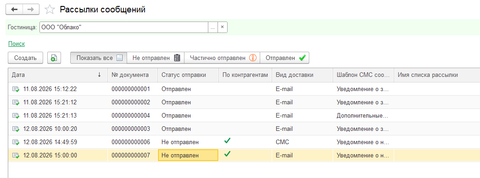The height and width of the screenshot is (178, 480).
Task: Open document icon for row 000000000006
Action: click(x=15, y=142)
